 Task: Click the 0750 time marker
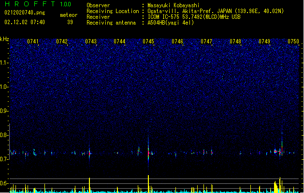(293, 41)
